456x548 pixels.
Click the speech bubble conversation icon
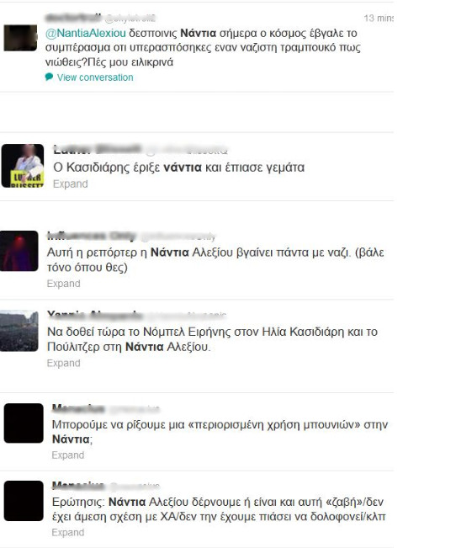(49, 77)
